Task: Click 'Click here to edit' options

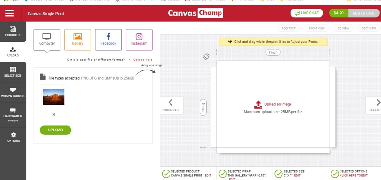Action: [353, 175]
